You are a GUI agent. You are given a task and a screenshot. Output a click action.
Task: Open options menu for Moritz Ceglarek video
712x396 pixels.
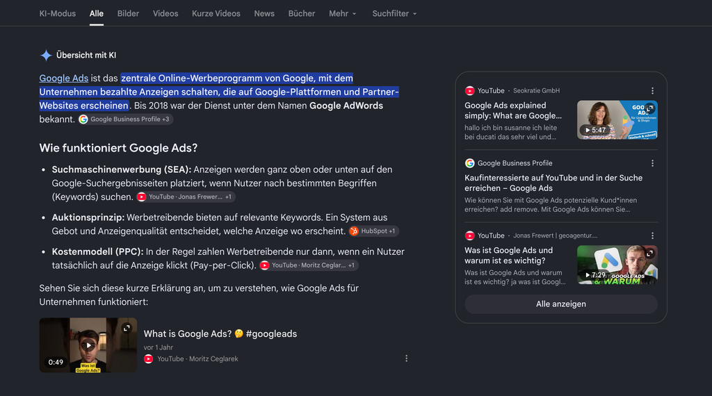coord(406,358)
